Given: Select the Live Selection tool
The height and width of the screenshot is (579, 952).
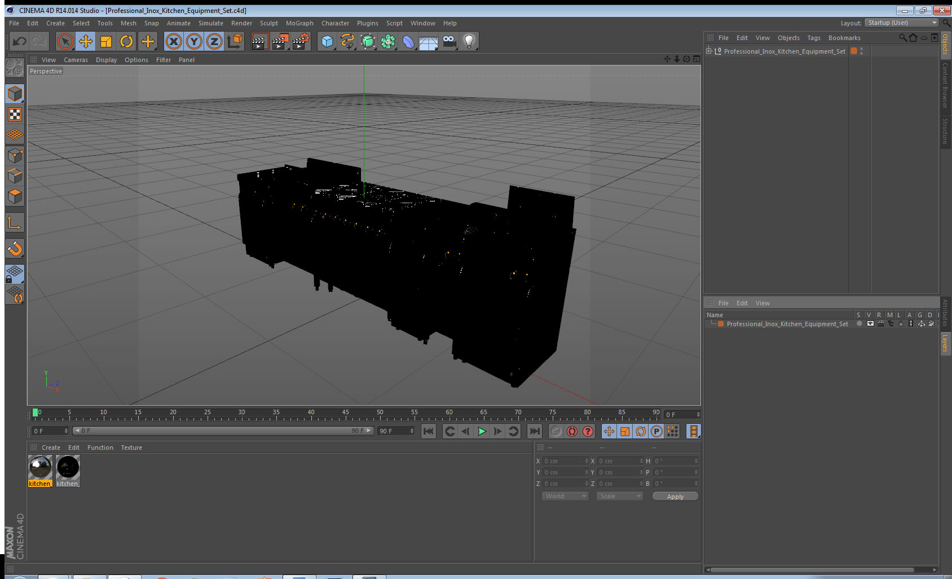Looking at the screenshot, I should pyautogui.click(x=65, y=41).
